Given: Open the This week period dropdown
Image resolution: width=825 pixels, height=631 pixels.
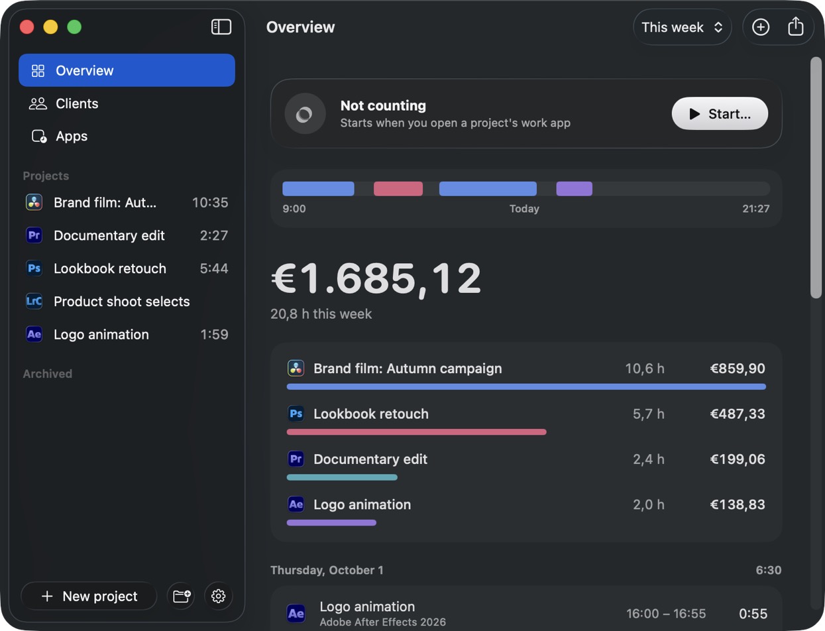Looking at the screenshot, I should (683, 27).
